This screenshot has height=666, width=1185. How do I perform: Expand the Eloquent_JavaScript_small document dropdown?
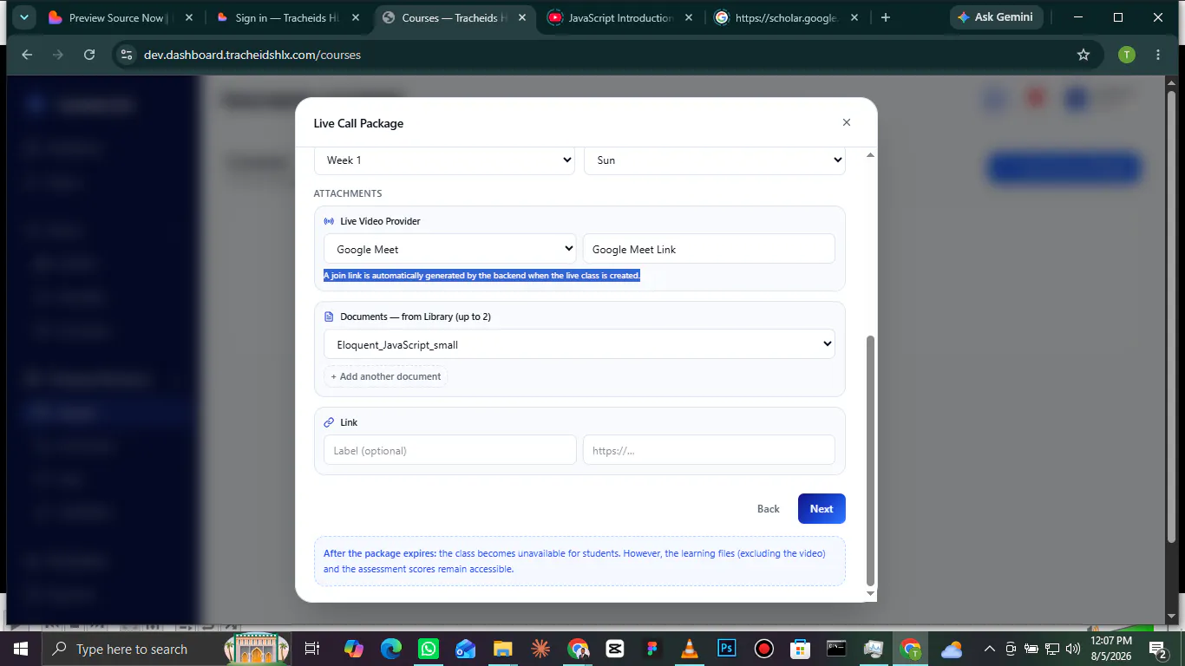[579, 344]
